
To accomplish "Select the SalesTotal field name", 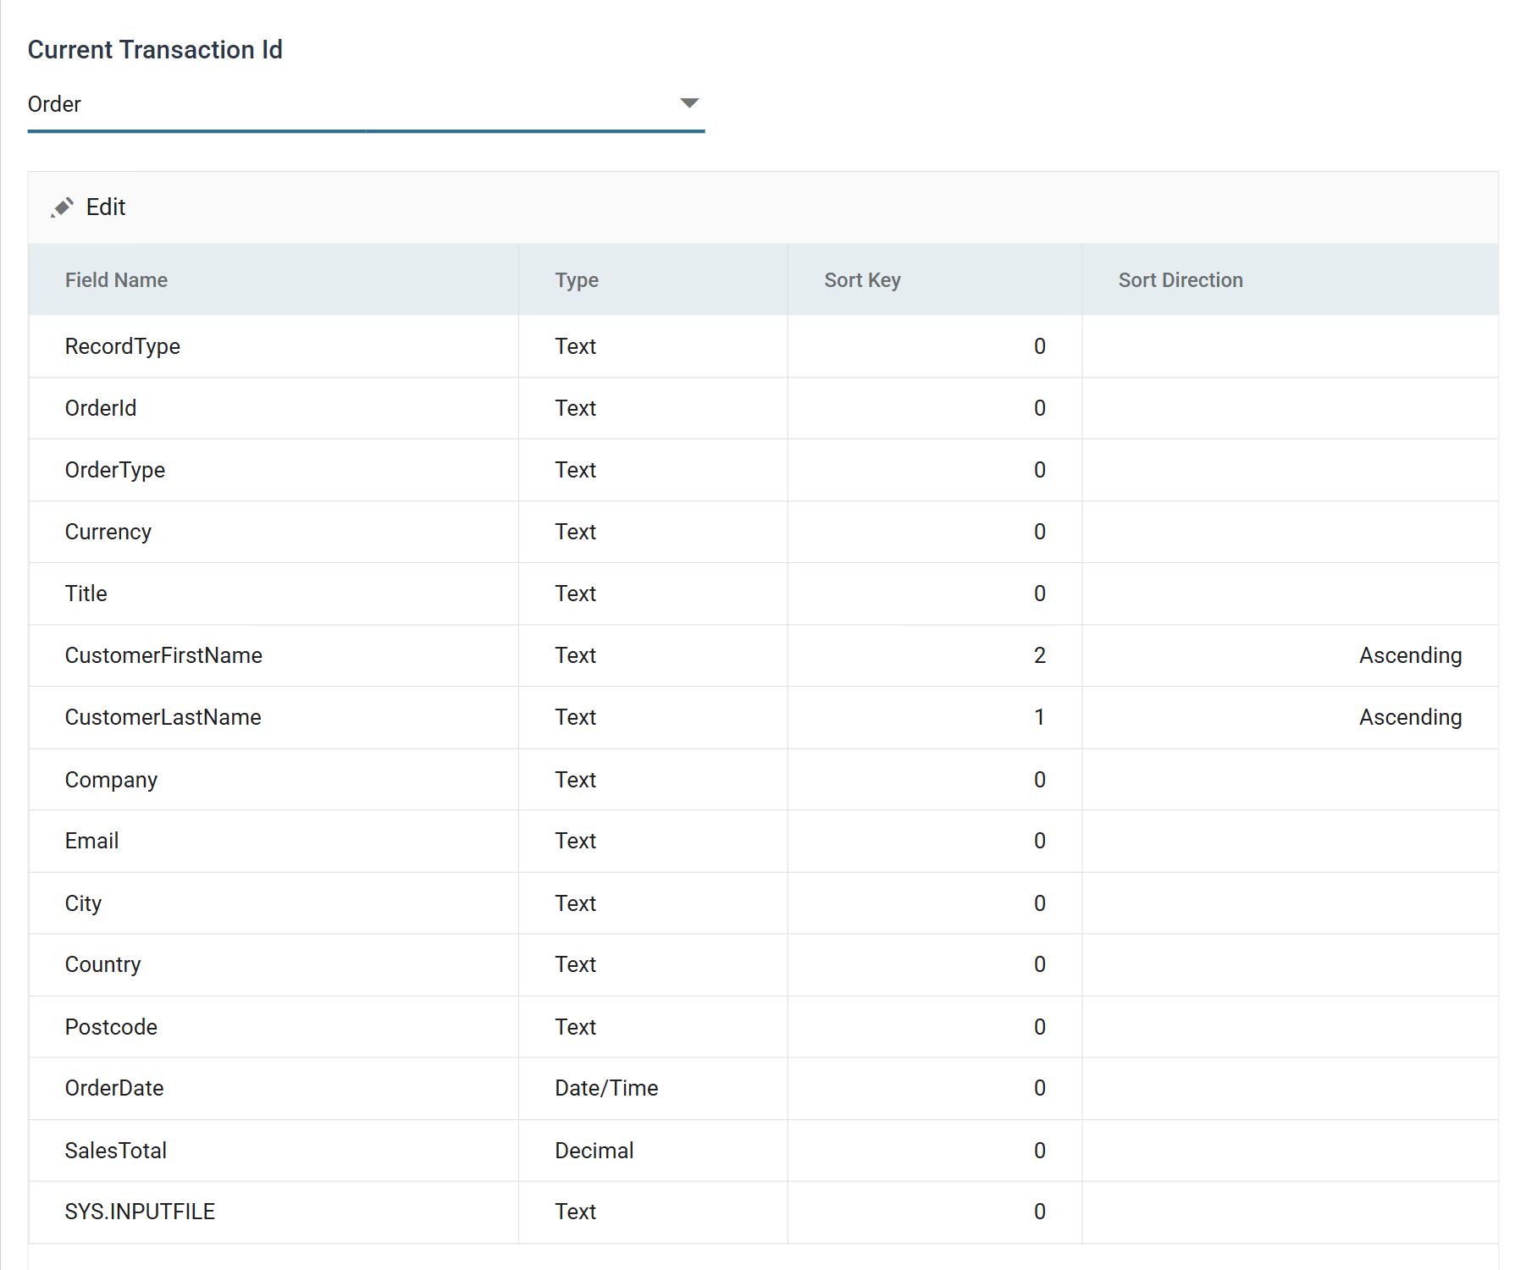I will pos(116,1151).
